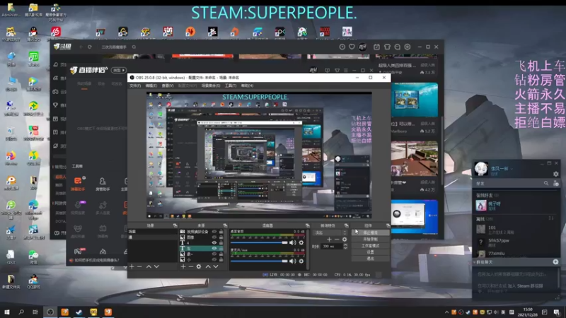This screenshot has width=566, height=318.
Task: Adjust desktop audio volume slider
Action: tap(259, 242)
